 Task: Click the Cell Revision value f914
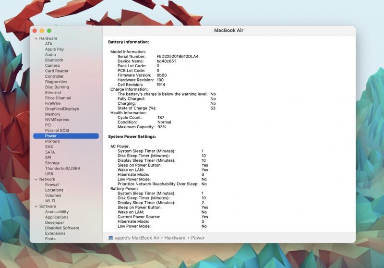(161, 85)
